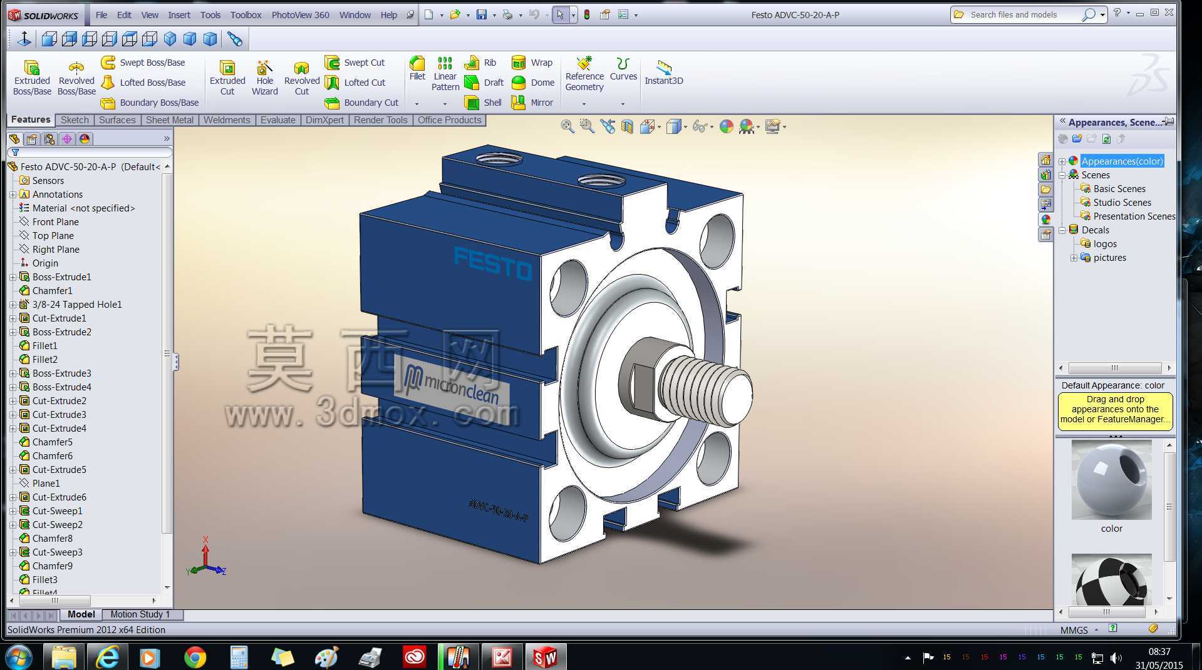
Task: Switch to the Motion Study 1 tab
Action: (x=140, y=614)
